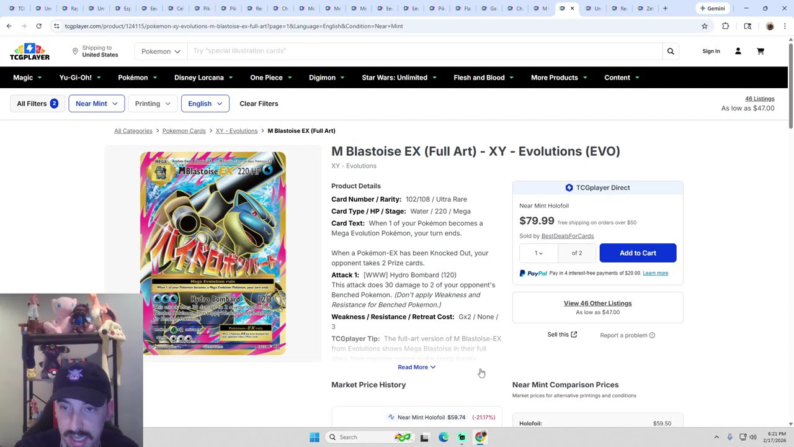Open the quantity selector dropdown
This screenshot has width=794, height=447.
pos(538,253)
